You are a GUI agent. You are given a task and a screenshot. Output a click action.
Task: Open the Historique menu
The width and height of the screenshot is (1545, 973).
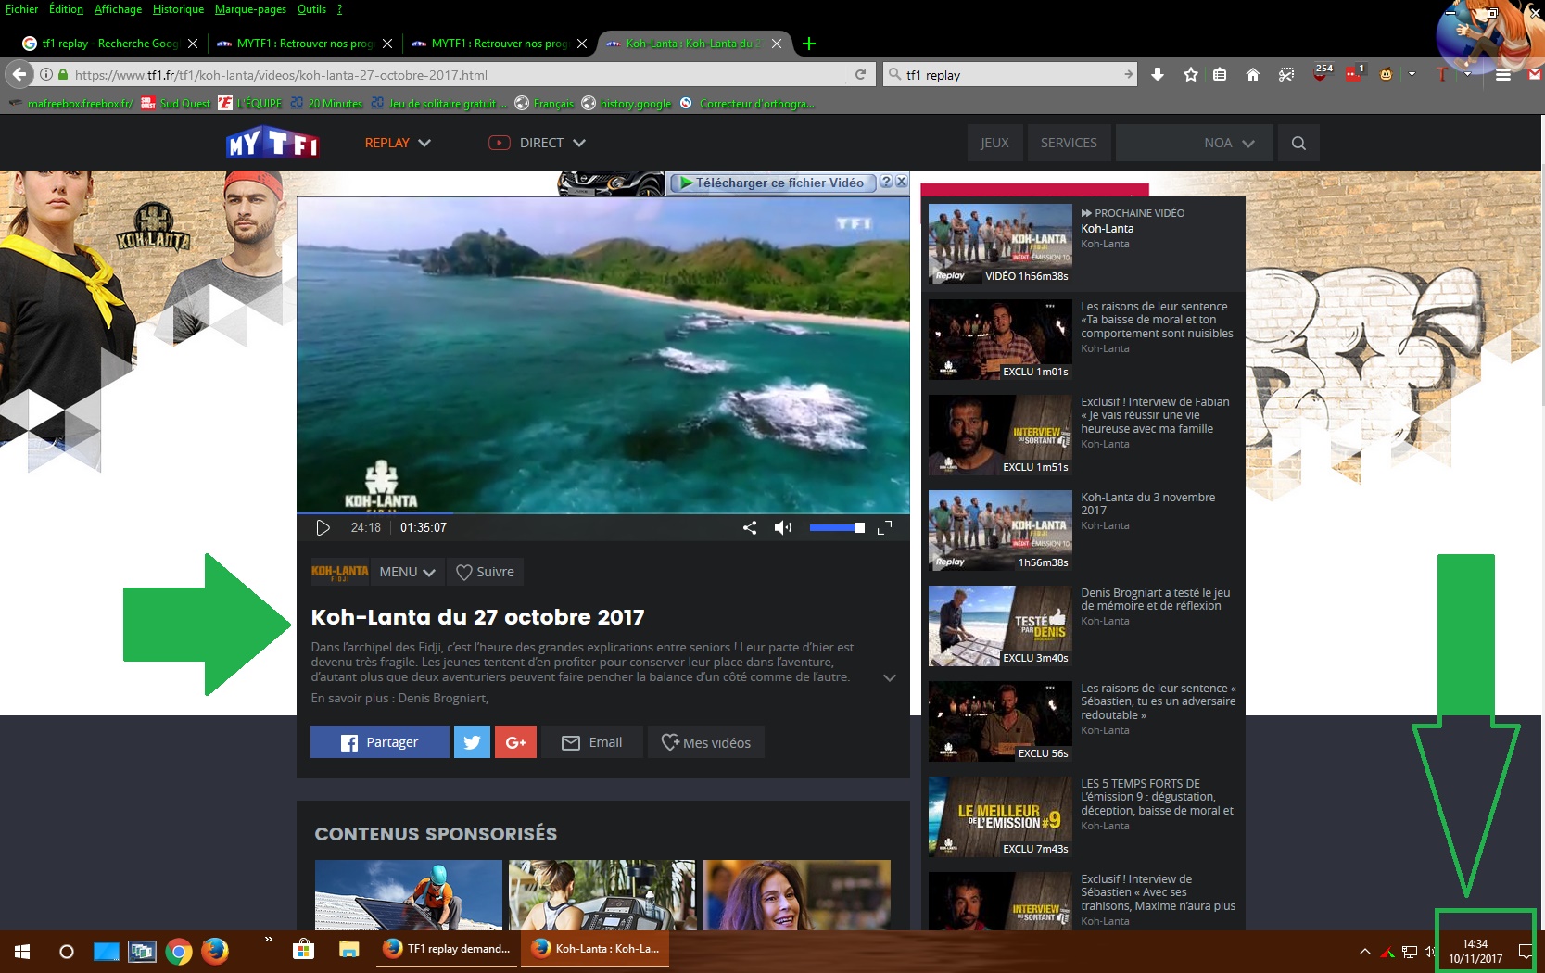[x=178, y=9]
